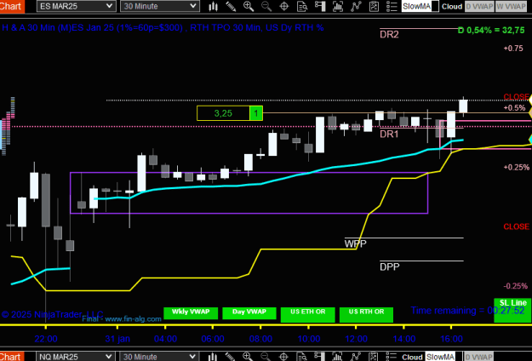
Task: Open the Strategies icon in NQ chart
Action: (x=373, y=357)
